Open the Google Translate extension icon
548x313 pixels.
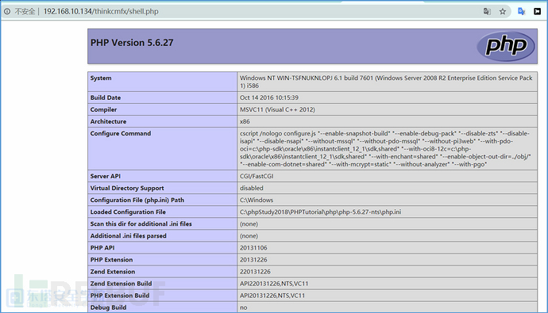pos(522,12)
